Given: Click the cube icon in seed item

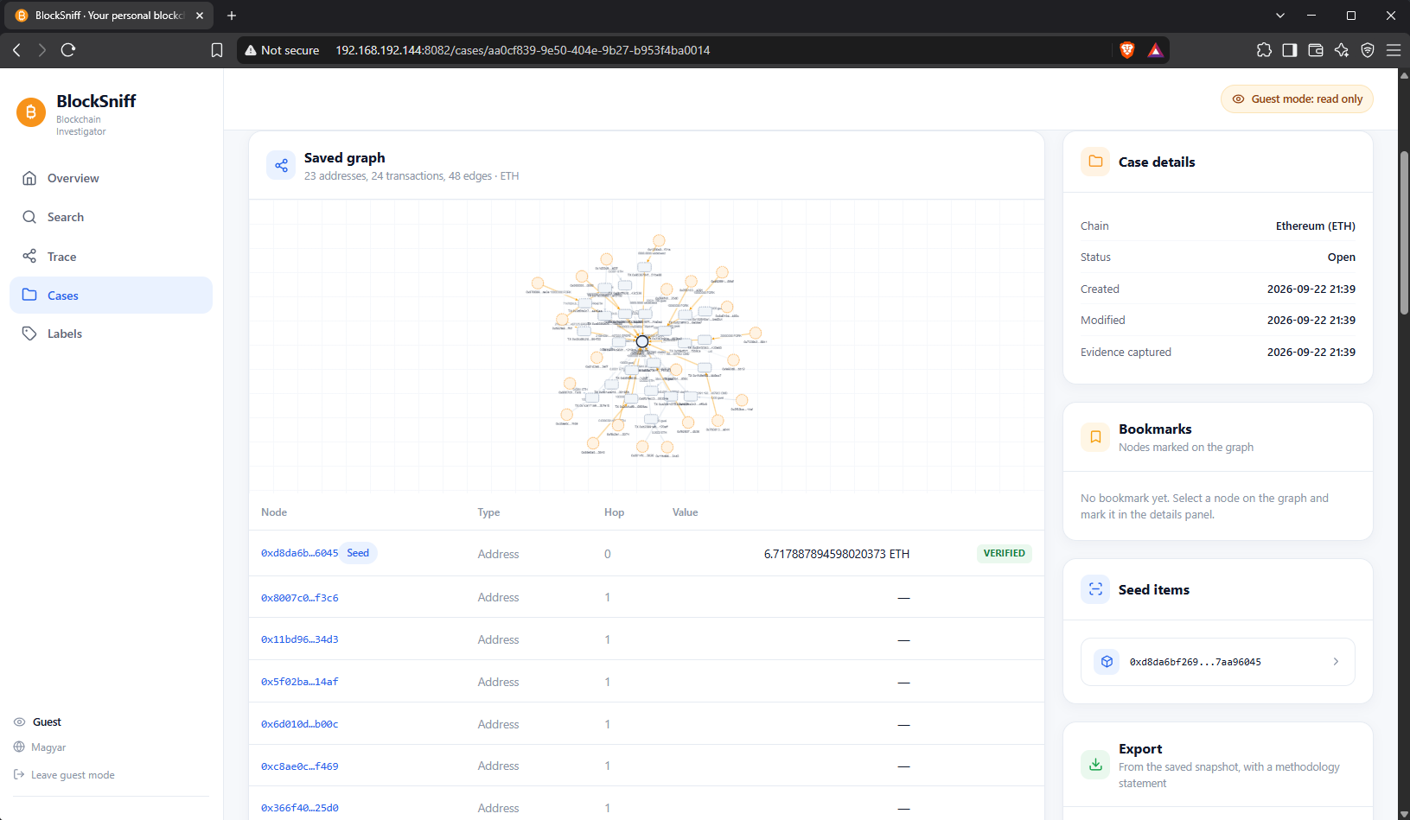Looking at the screenshot, I should (1107, 662).
